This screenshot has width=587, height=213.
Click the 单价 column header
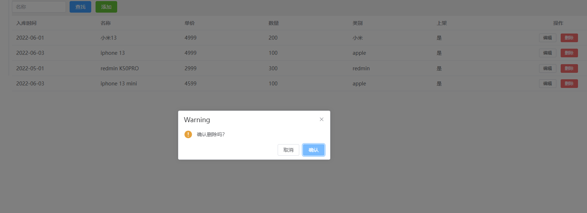(190, 23)
